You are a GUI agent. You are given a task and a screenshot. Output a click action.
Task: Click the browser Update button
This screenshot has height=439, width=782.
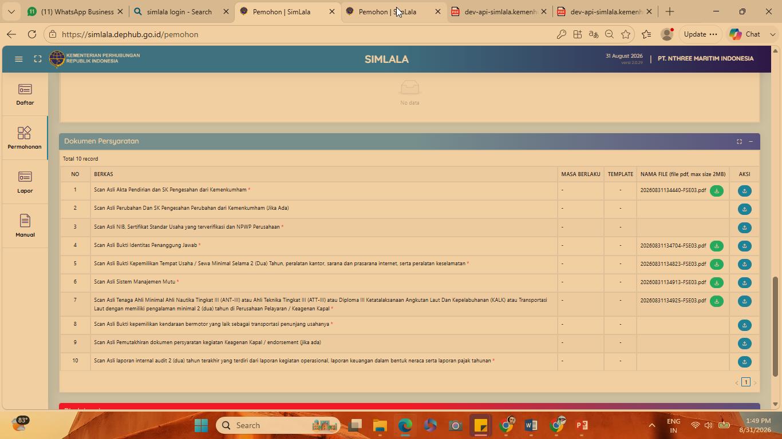tap(700, 34)
